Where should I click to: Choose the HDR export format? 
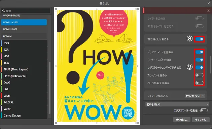(24, 56)
